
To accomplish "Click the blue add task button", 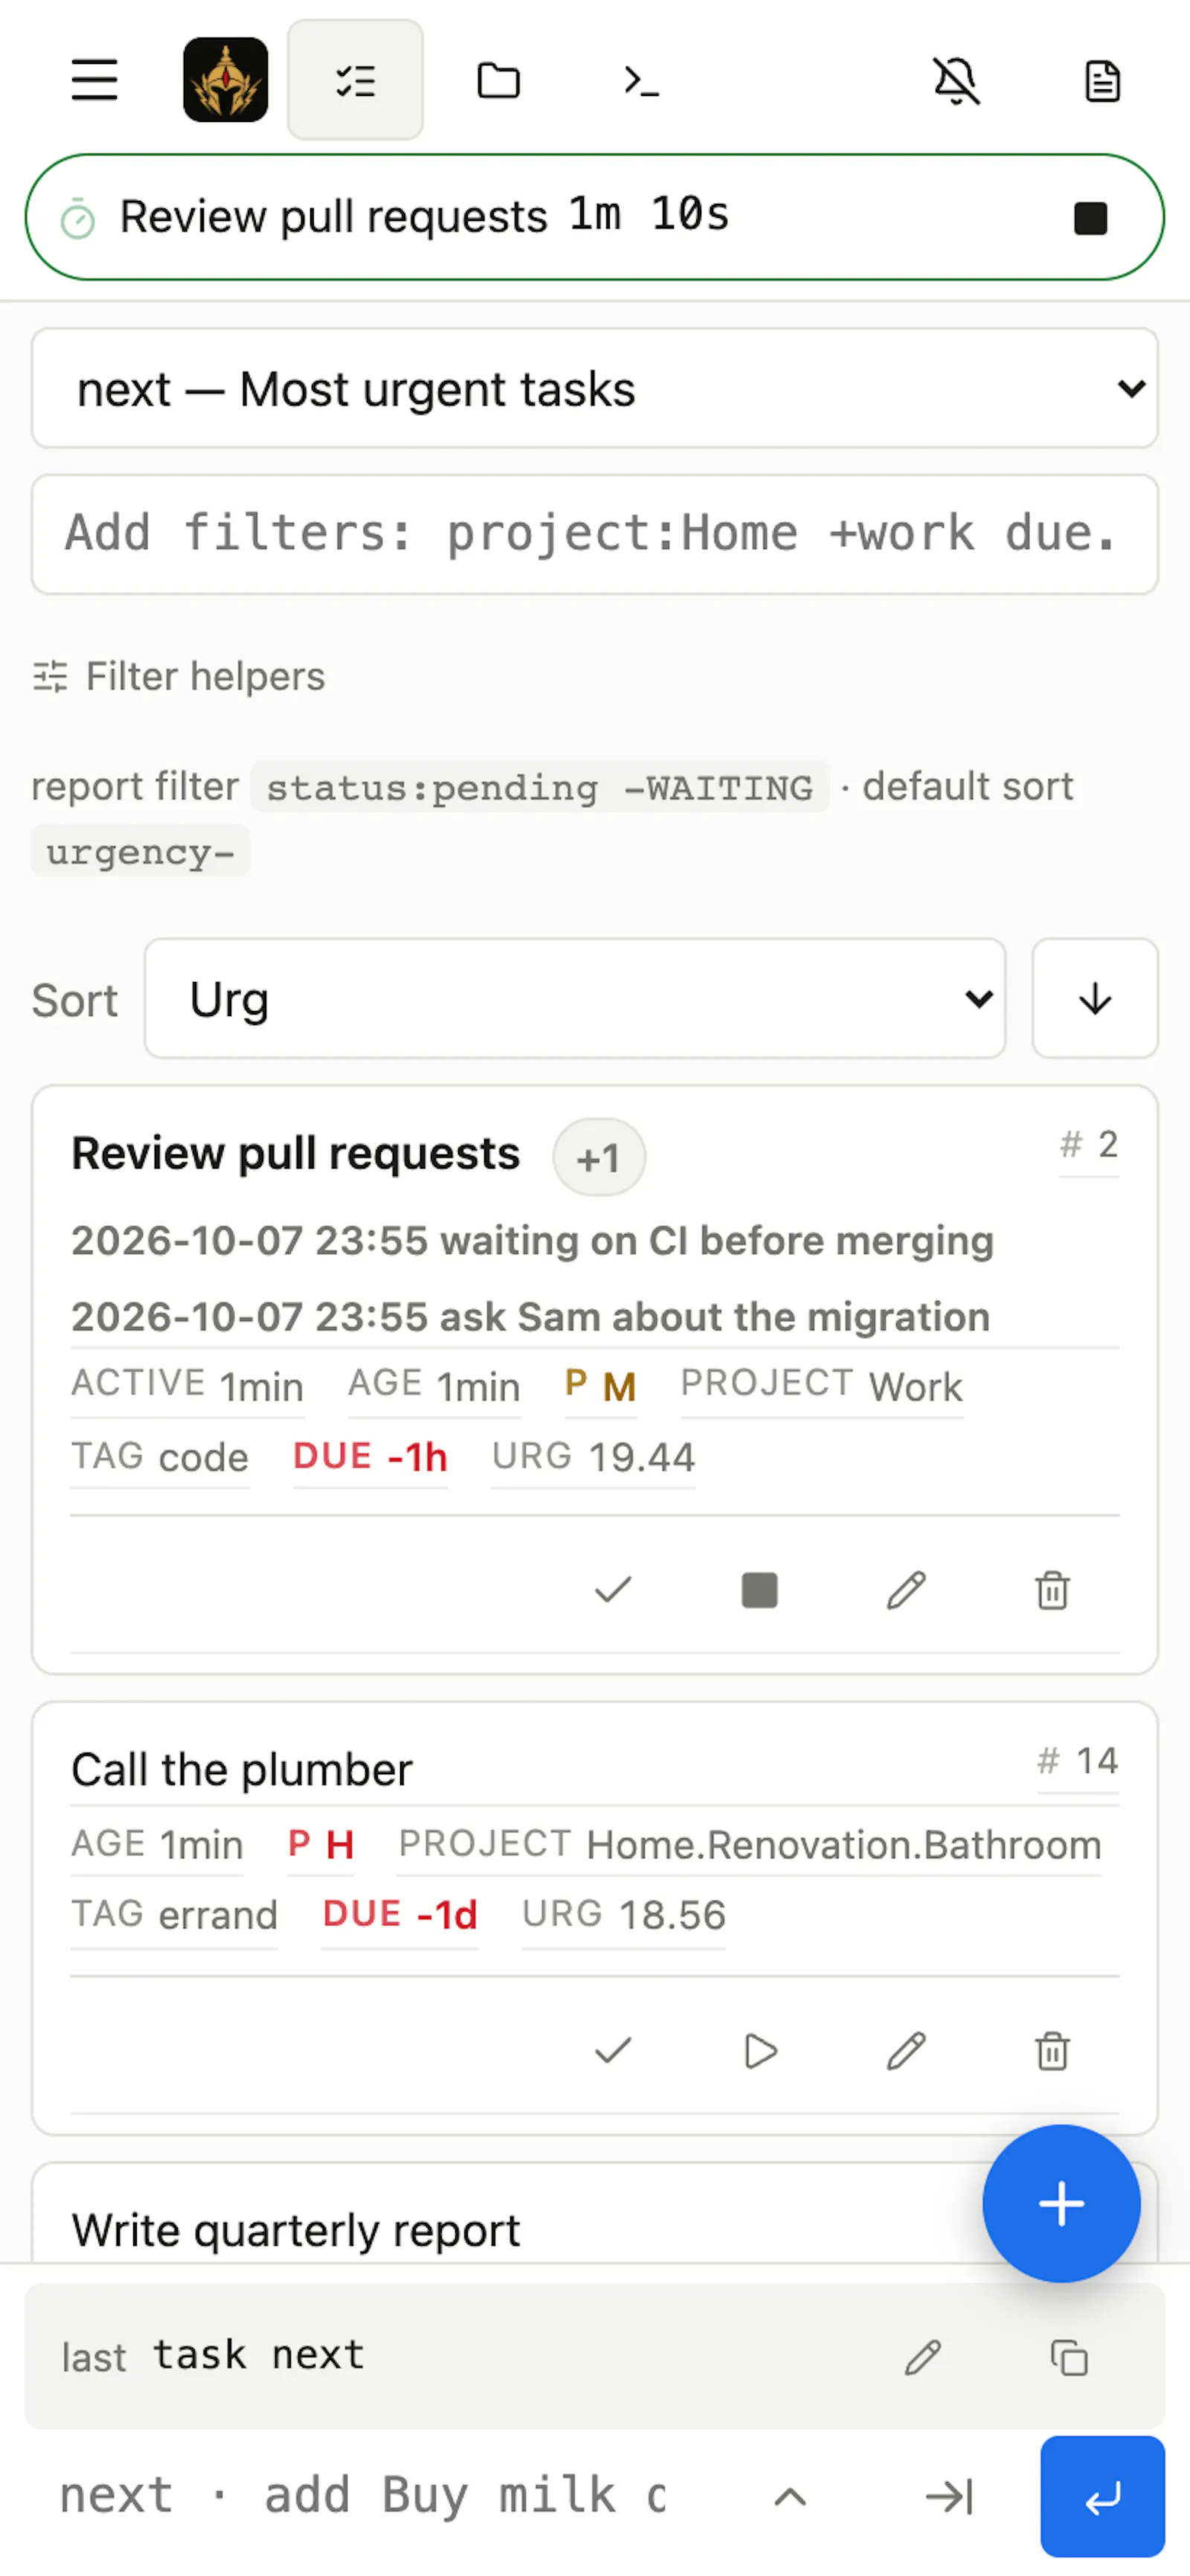I will 1061,2204.
